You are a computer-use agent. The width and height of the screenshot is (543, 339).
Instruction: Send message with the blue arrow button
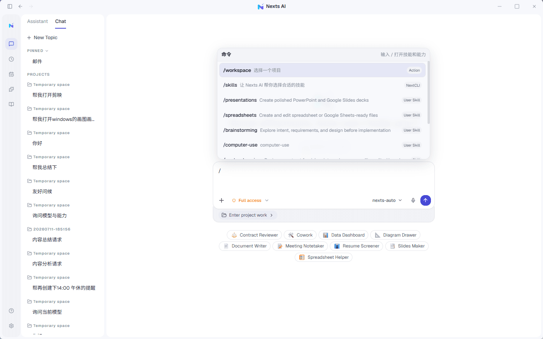426,200
